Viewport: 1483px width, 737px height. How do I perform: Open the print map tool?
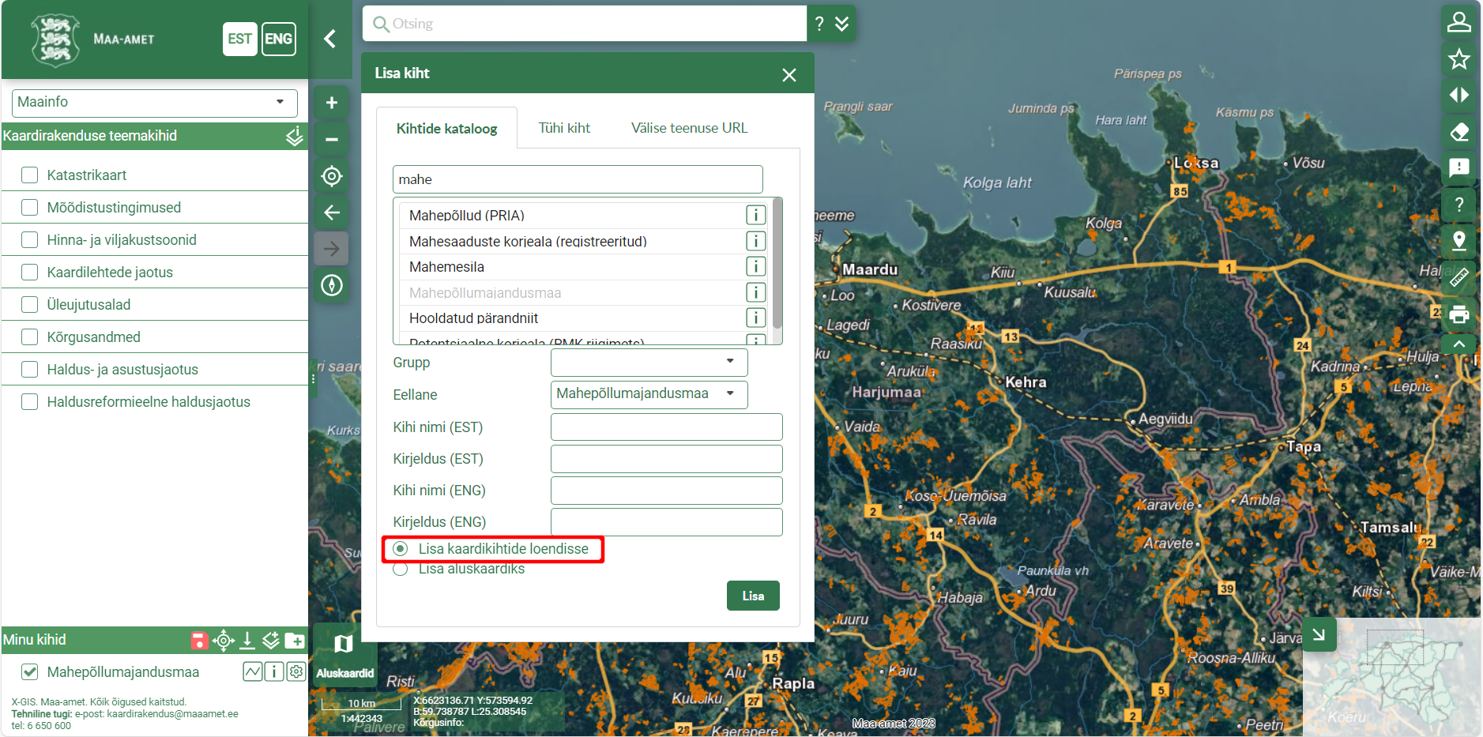click(x=1459, y=314)
